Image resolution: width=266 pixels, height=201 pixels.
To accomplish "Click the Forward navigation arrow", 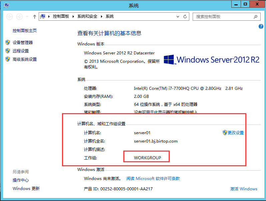I will [x=19, y=17].
